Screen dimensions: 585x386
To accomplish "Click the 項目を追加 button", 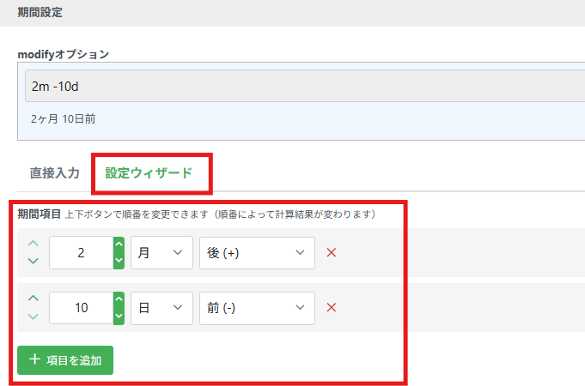I will click(65, 360).
